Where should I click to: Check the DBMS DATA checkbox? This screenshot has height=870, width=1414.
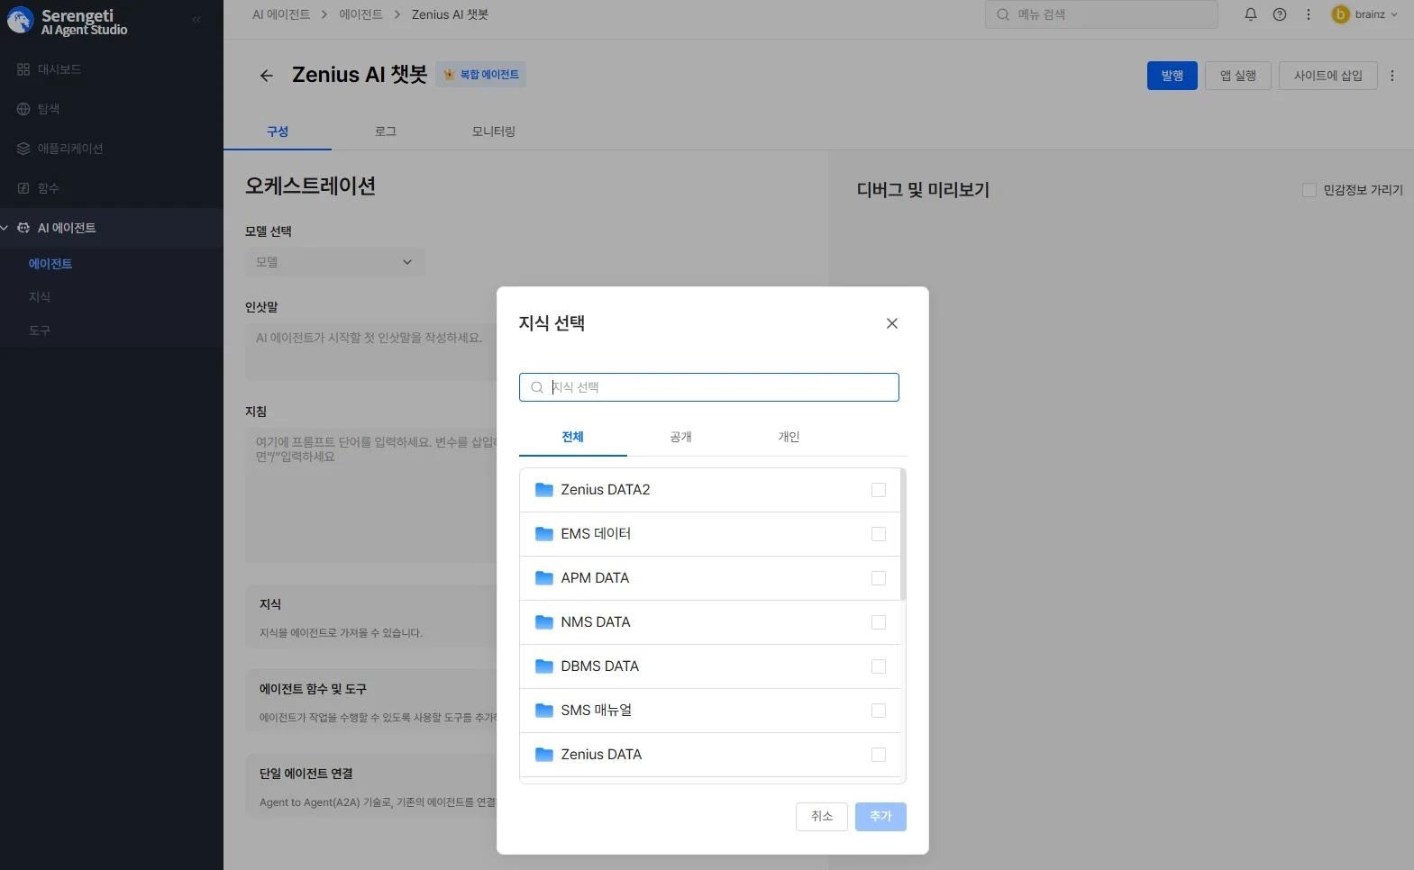click(x=879, y=666)
